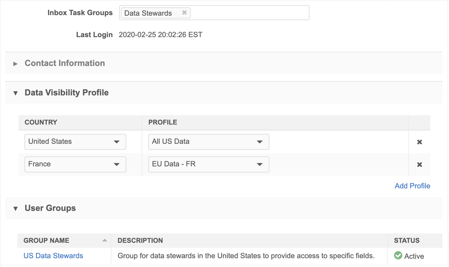The image size is (449, 267).
Task: Collapse the User Groups section
Action: [x=16, y=209]
